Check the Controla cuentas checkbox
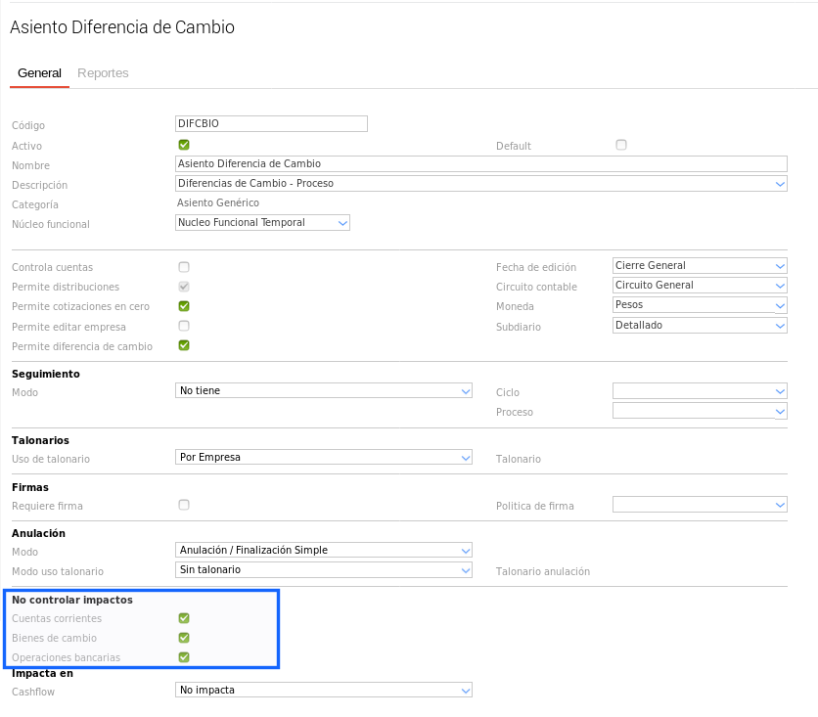The image size is (818, 717). coord(184,266)
